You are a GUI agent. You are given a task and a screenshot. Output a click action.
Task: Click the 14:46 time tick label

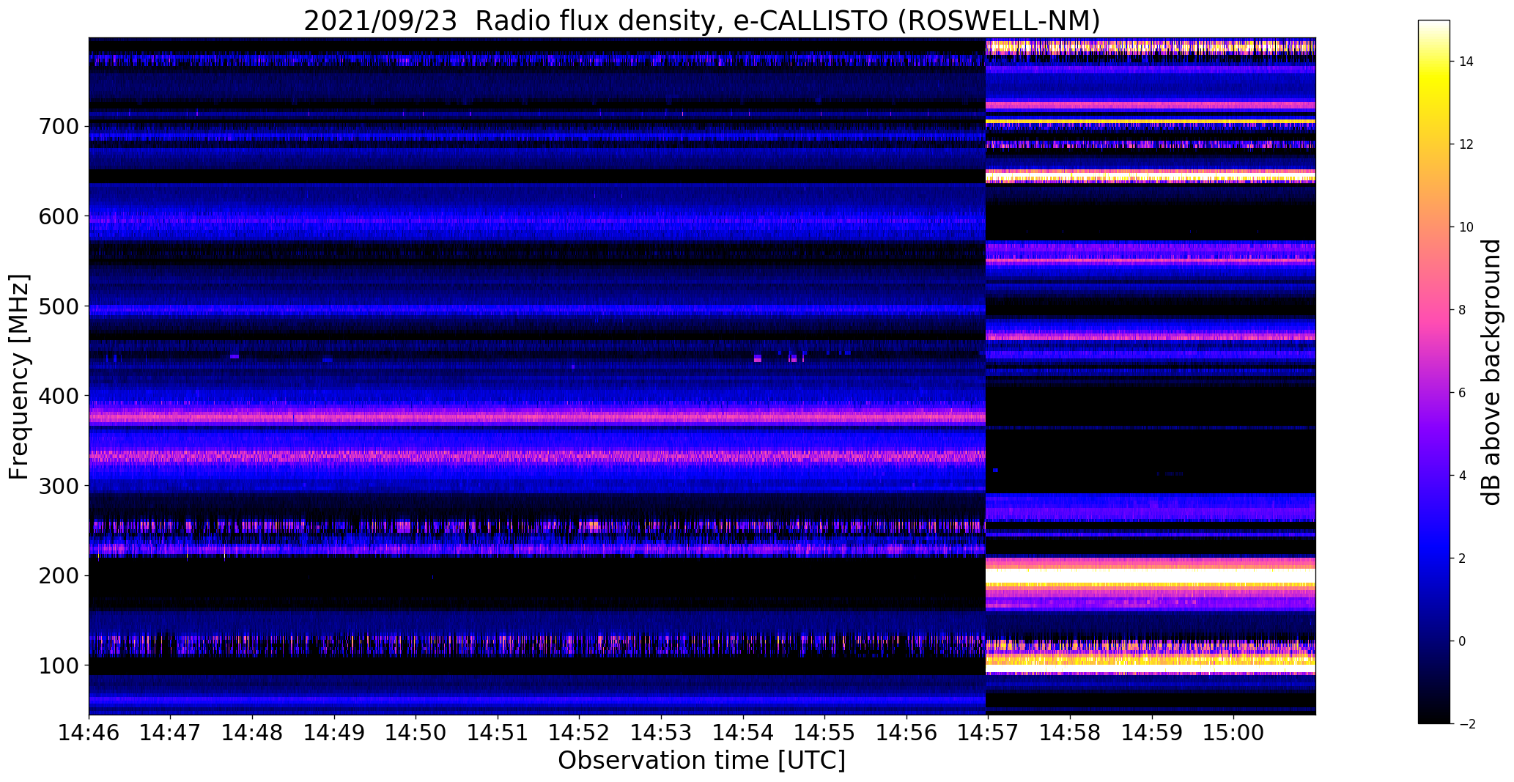tap(89, 733)
